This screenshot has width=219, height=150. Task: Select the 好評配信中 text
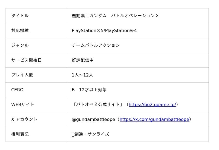pyautogui.click(x=82, y=60)
